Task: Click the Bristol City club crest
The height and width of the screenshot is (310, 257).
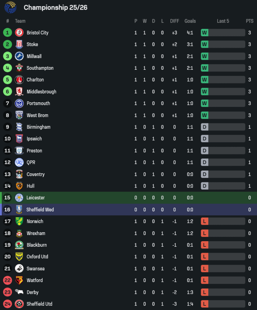Action: [x=19, y=33]
